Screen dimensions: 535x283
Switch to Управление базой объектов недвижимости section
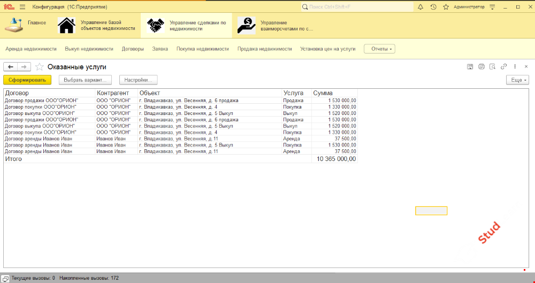coord(96,25)
